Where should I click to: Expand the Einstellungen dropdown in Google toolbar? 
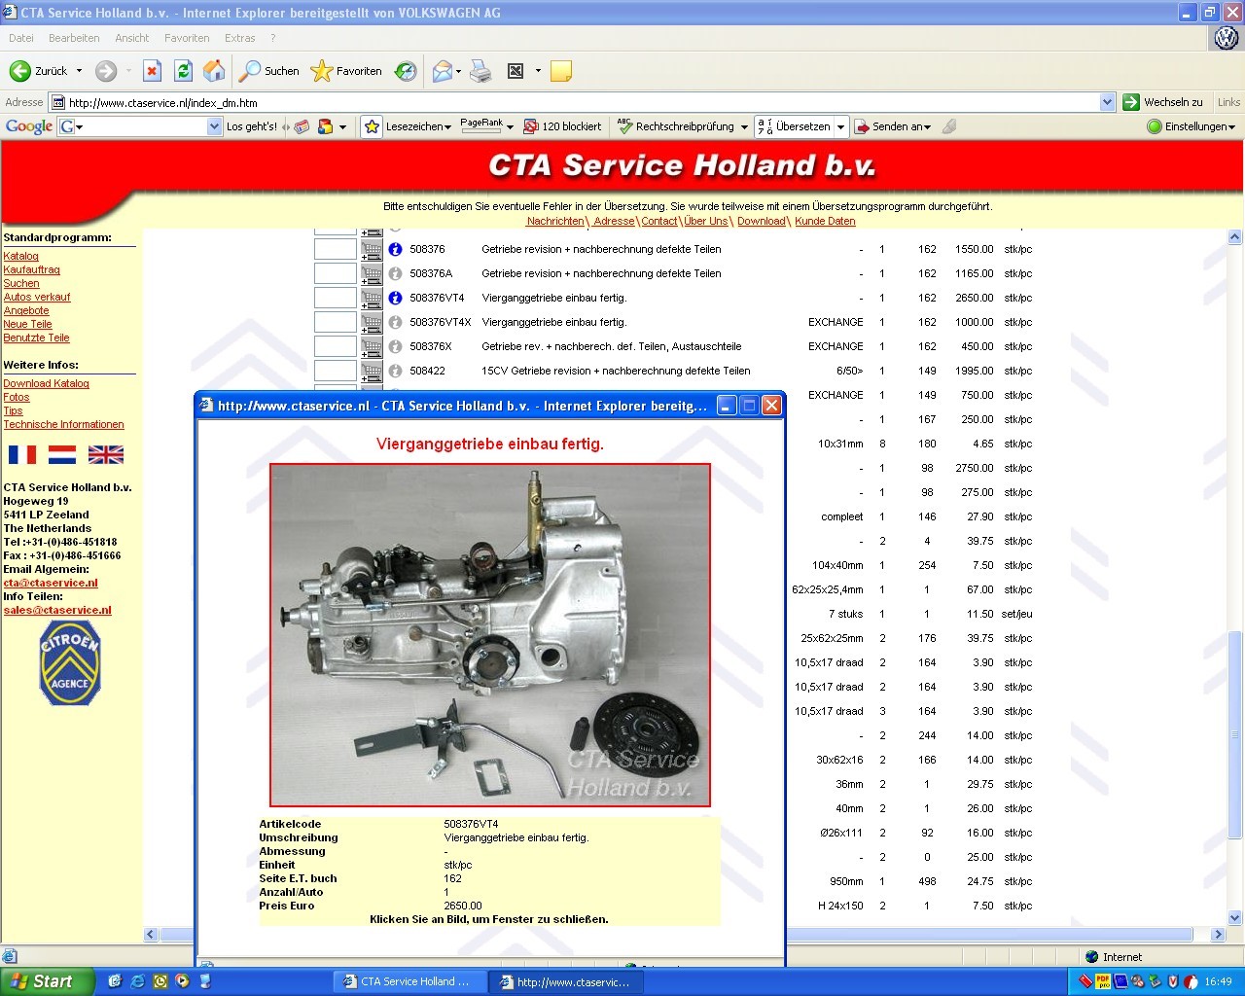1192,126
